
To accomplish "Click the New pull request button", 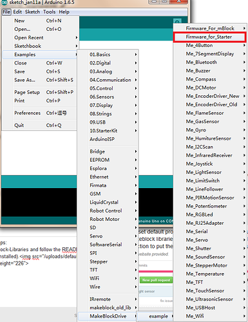I will (156, 280).
